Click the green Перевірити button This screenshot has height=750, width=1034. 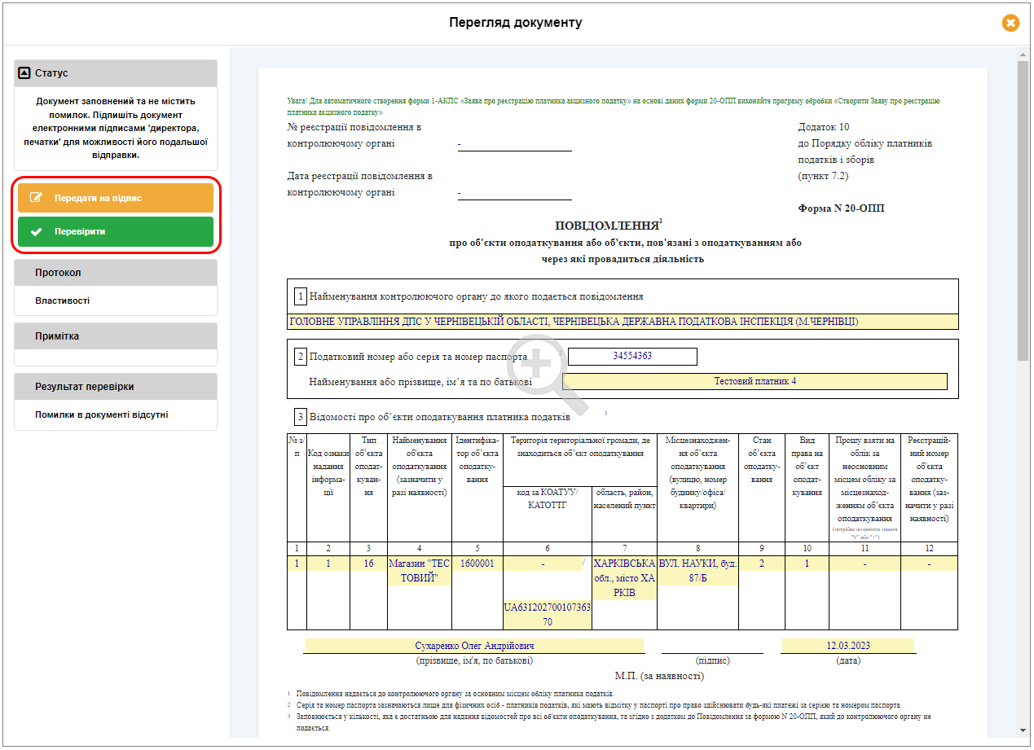(x=116, y=231)
